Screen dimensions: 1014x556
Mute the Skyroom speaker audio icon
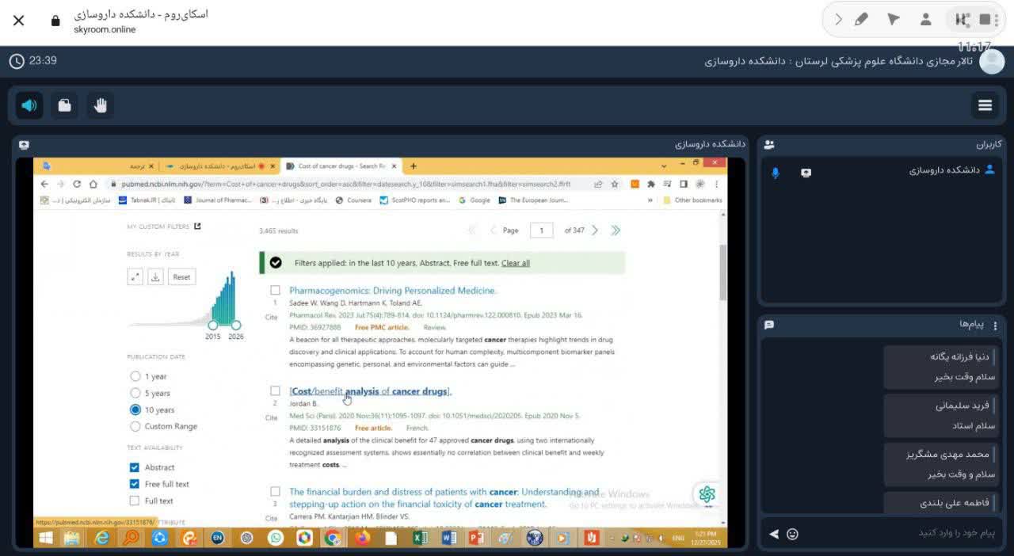pyautogui.click(x=29, y=105)
